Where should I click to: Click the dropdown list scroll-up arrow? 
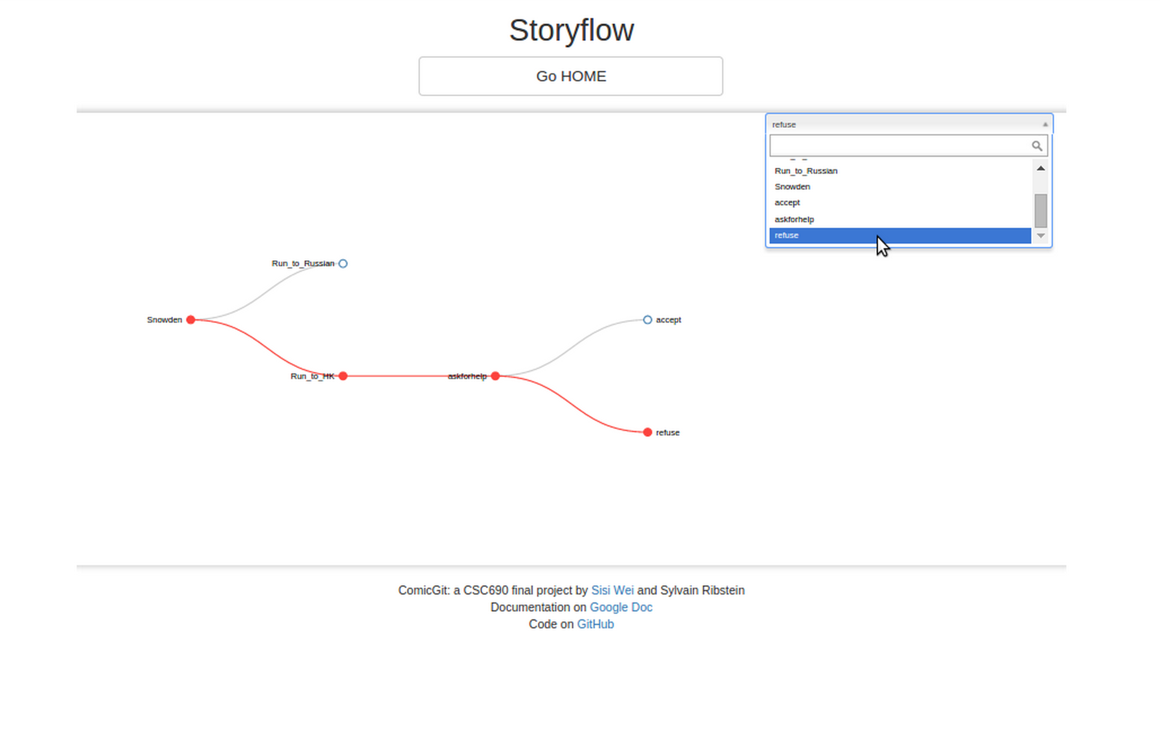click(x=1041, y=169)
